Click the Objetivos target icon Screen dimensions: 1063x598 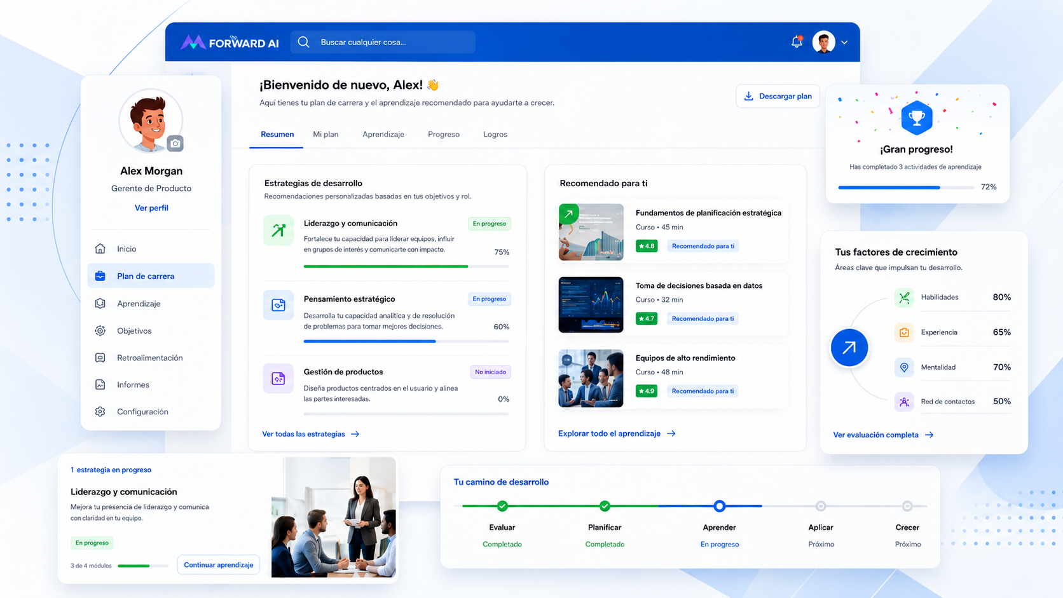pos(100,330)
